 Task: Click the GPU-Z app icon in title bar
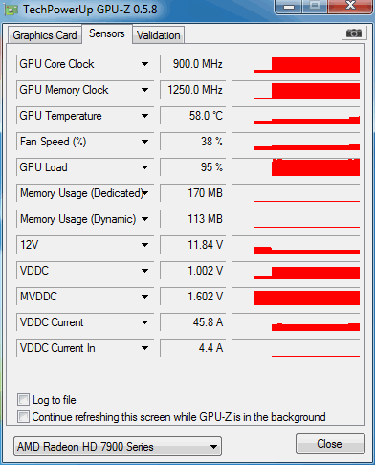[x=11, y=10]
